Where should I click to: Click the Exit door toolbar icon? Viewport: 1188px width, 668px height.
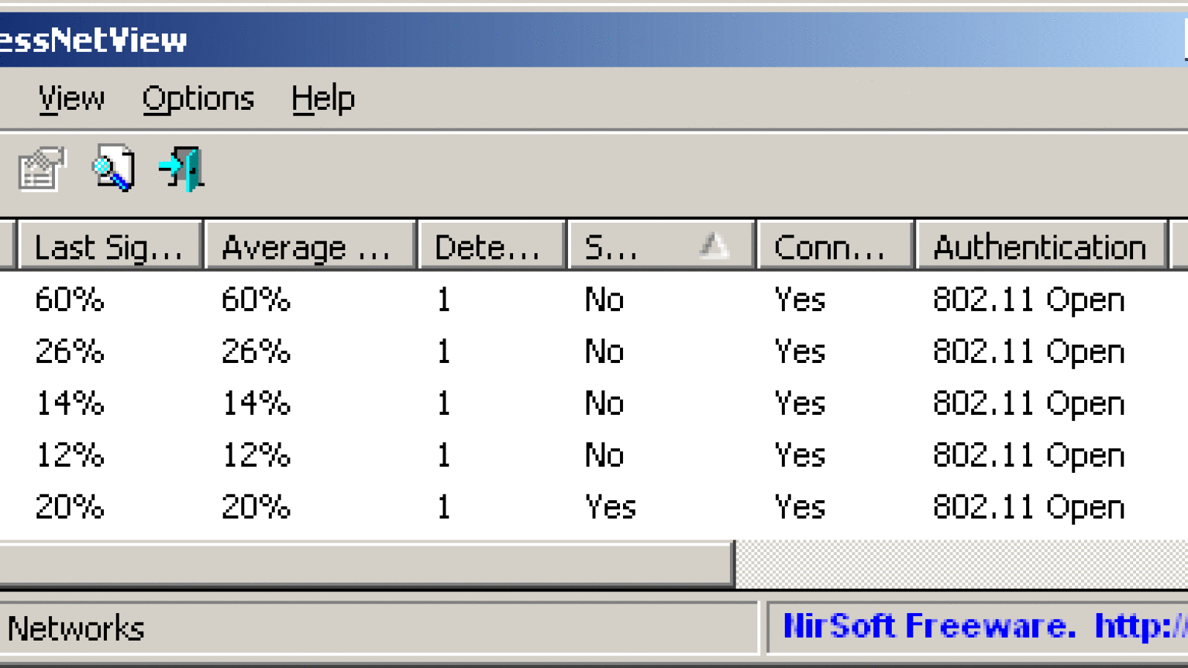click(x=182, y=168)
